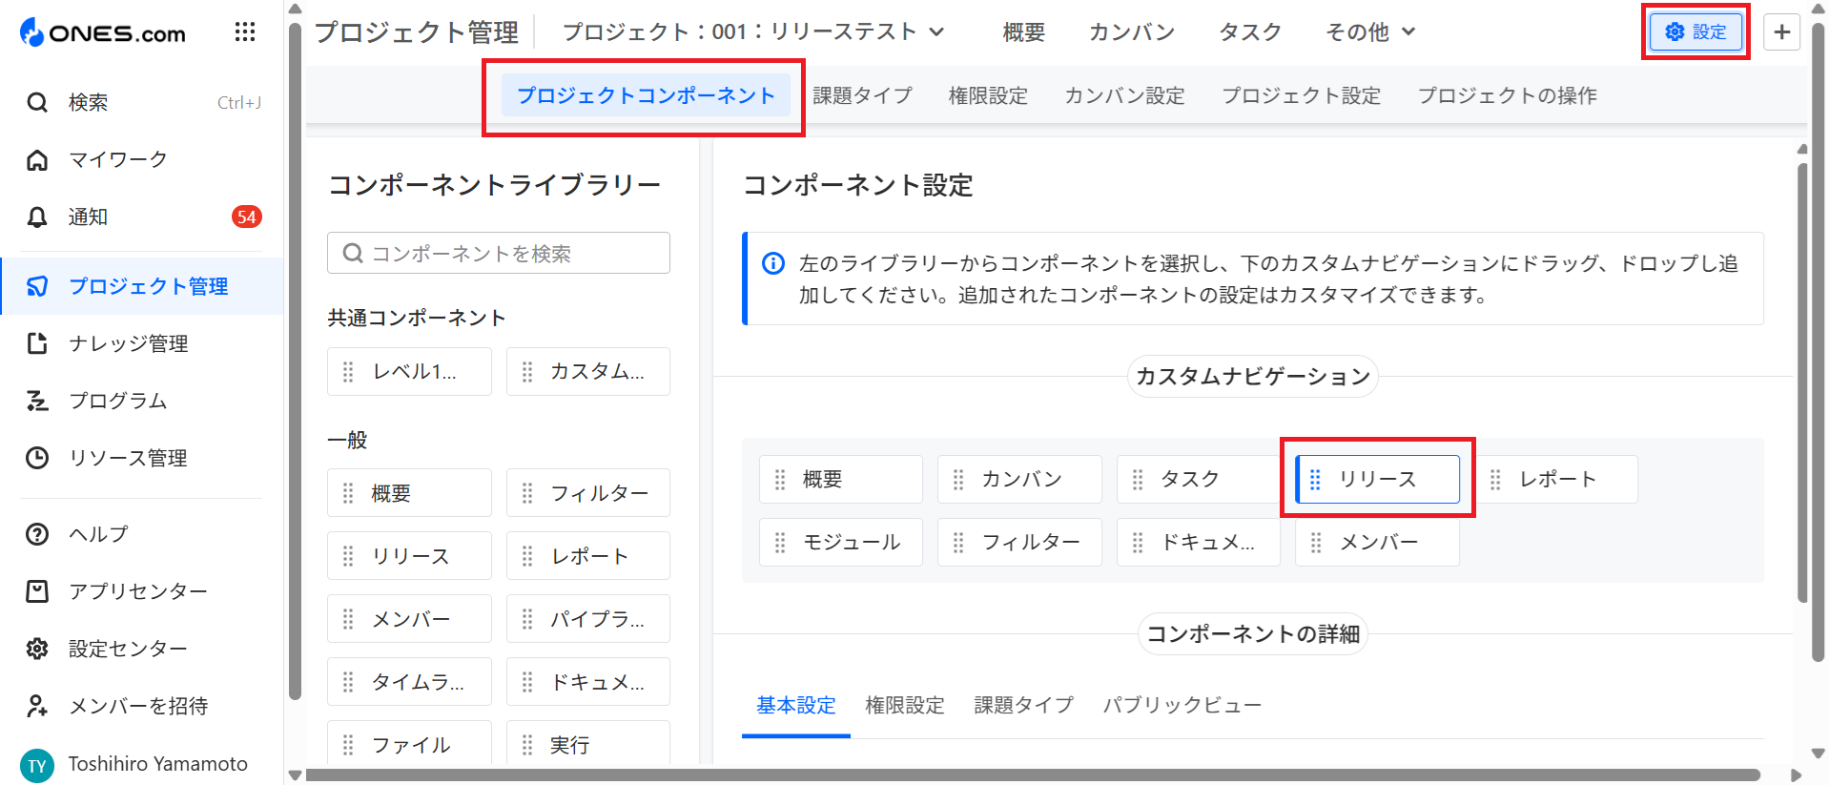Select 課題タイプ component detail tab

tap(1024, 705)
